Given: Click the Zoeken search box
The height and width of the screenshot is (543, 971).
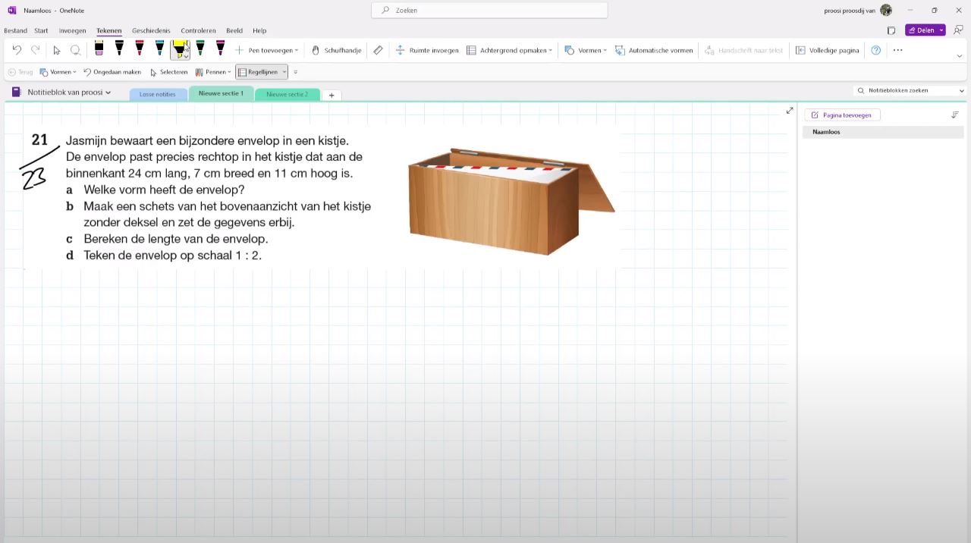Looking at the screenshot, I should 489,10.
